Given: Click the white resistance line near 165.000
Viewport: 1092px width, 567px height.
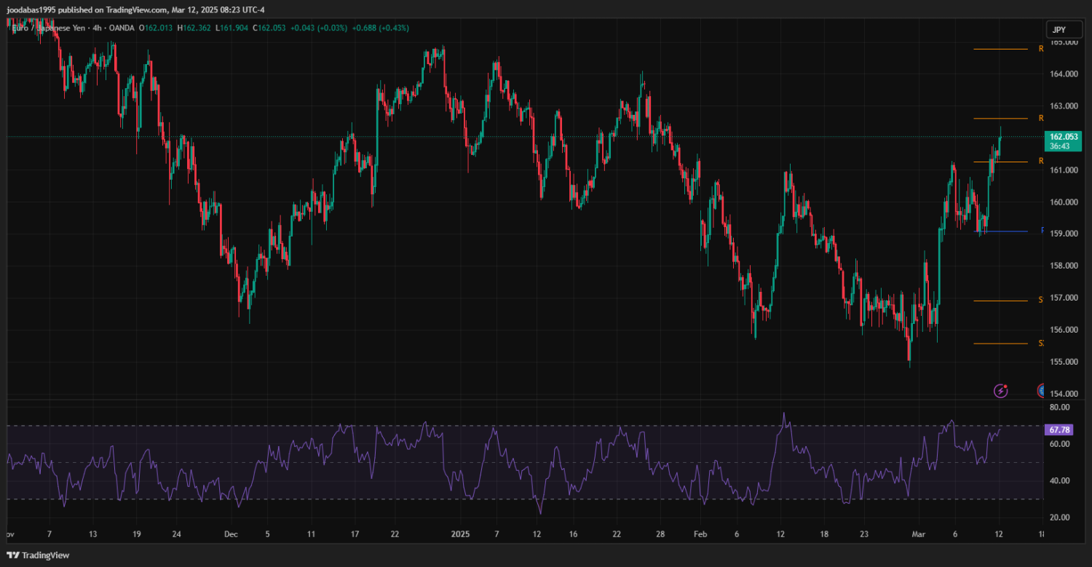Looking at the screenshot, I should tap(1000, 49).
